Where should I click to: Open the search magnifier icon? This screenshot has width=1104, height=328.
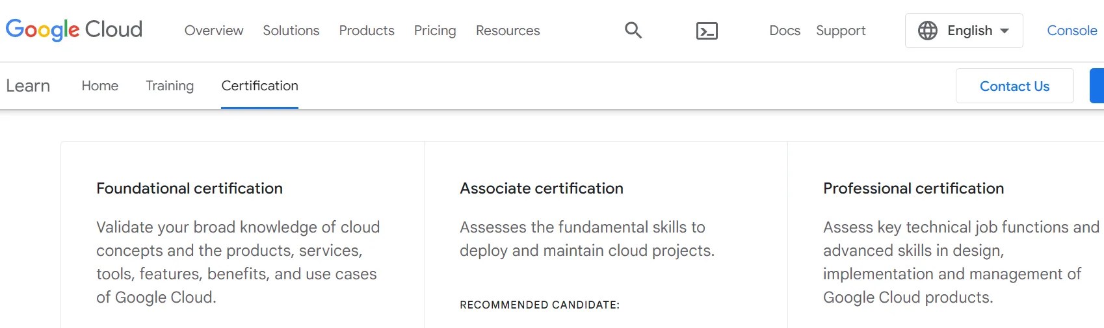click(633, 31)
